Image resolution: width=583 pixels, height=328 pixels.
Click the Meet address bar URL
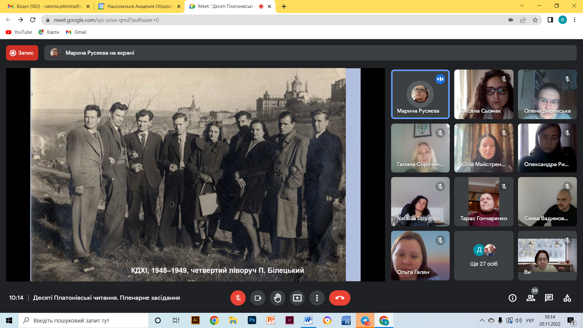pyautogui.click(x=106, y=20)
